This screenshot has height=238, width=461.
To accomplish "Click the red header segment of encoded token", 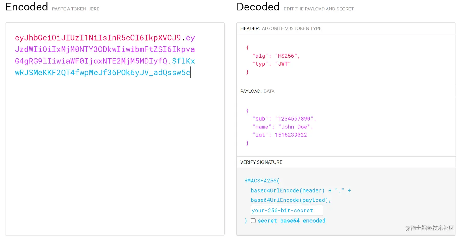I will click(98, 38).
